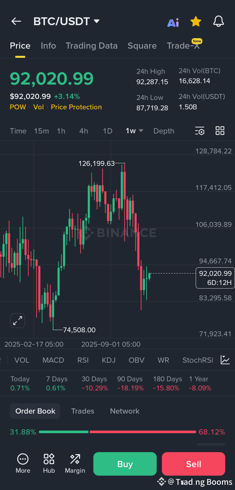Open the More menu icon
This screenshot has width=235, height=490.
coord(23,463)
